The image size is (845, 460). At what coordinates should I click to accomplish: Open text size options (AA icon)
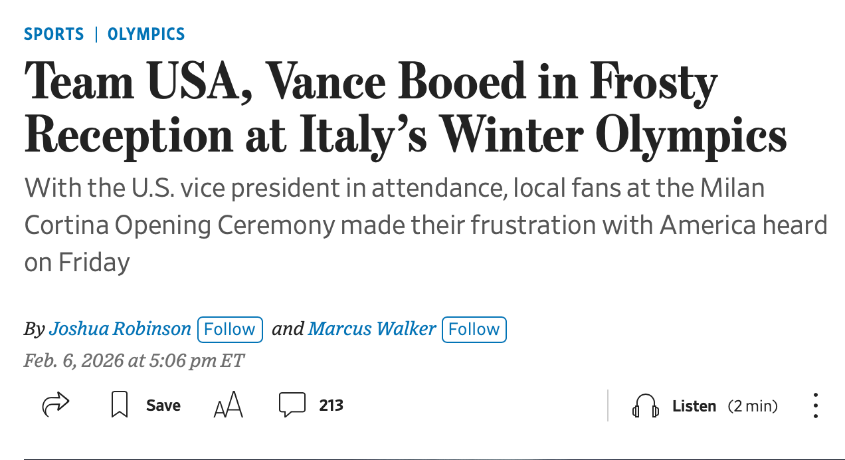click(x=229, y=405)
